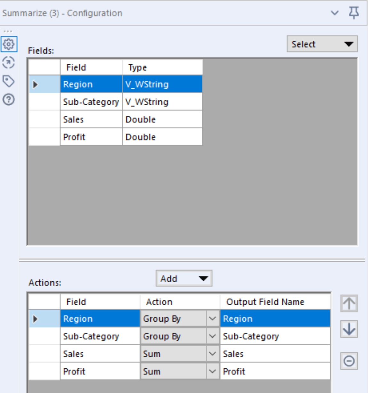Edit Region output field name

(275, 318)
